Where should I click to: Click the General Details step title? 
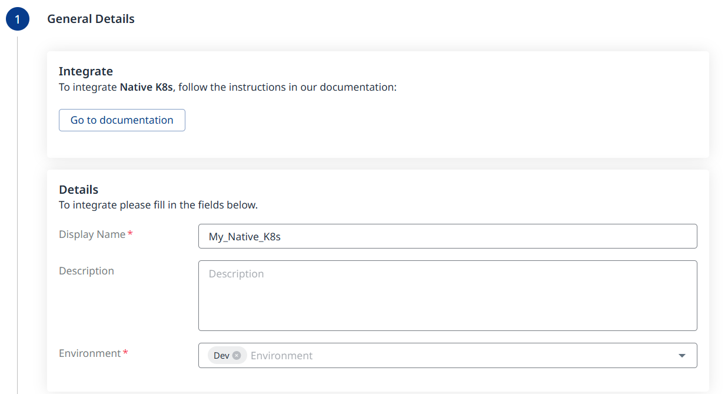91,19
